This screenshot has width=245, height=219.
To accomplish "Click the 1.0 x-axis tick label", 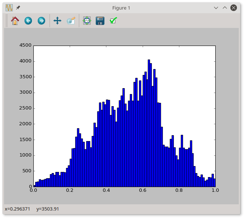I will [215, 191].
